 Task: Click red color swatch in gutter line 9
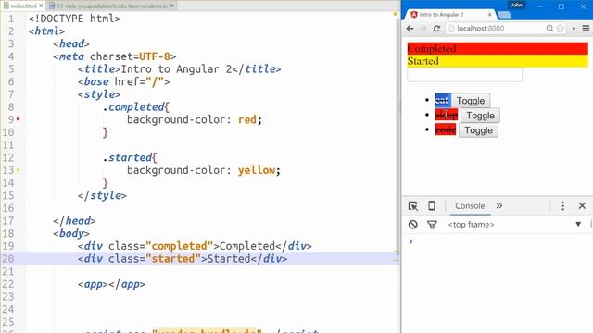(18, 119)
